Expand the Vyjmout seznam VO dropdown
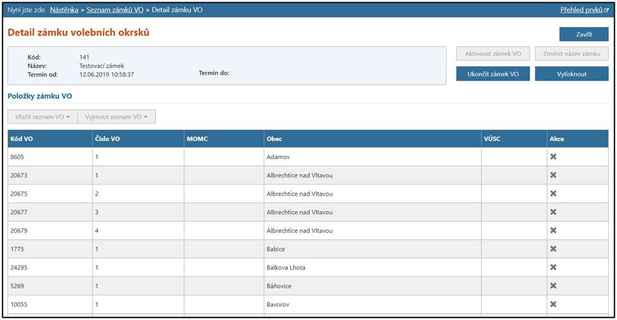617x320 pixels. (x=116, y=117)
